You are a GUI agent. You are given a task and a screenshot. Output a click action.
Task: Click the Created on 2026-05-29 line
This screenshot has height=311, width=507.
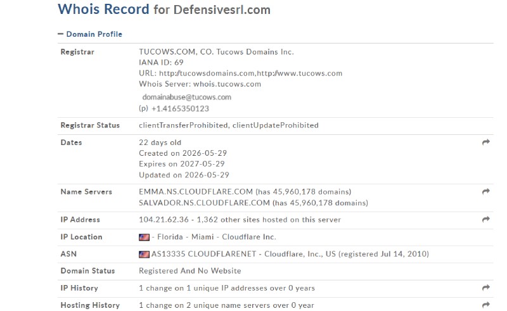click(183, 153)
